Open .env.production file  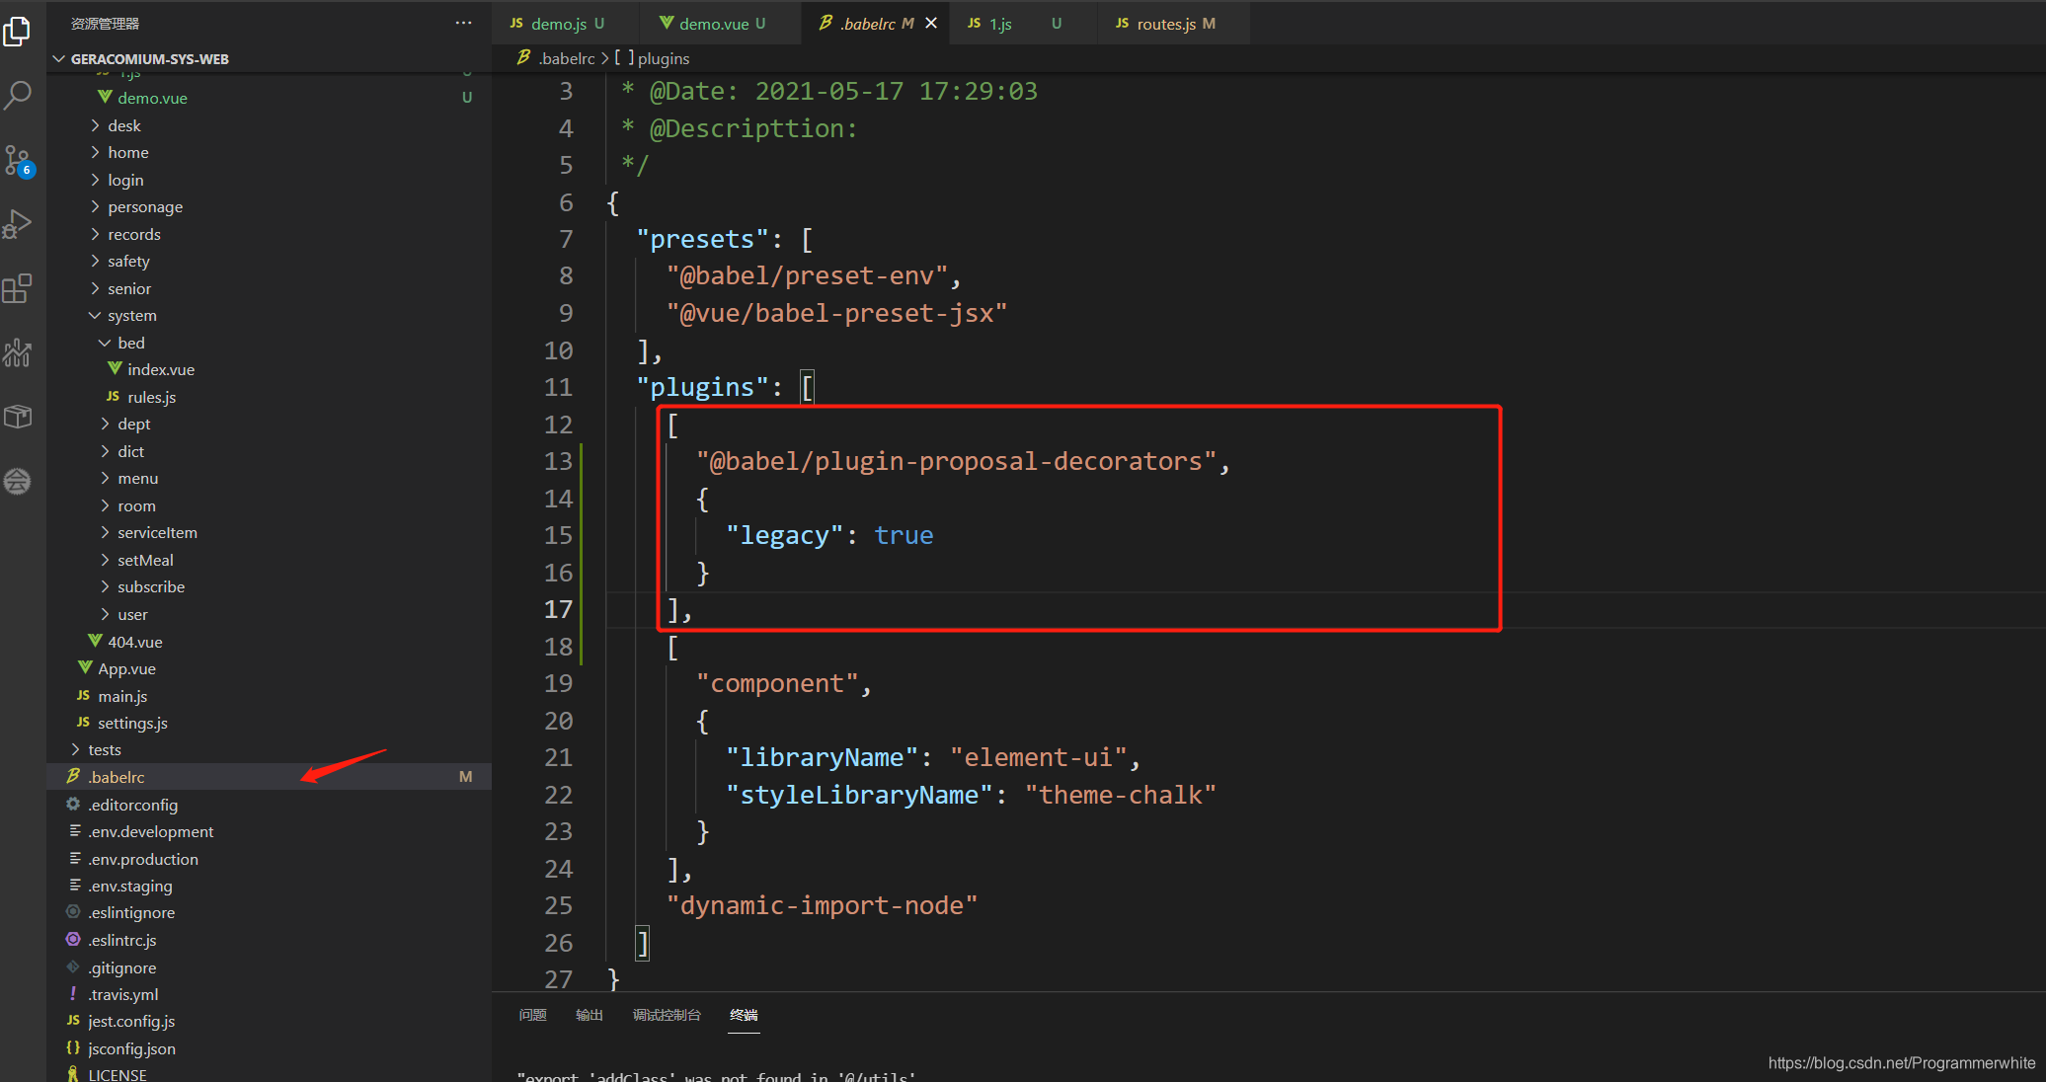coord(270,859)
